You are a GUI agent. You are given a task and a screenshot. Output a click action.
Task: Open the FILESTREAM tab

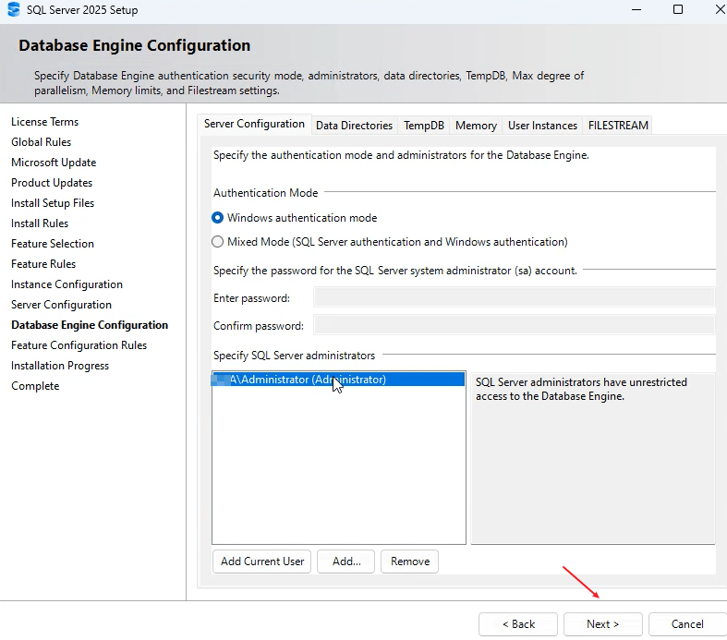[618, 126]
